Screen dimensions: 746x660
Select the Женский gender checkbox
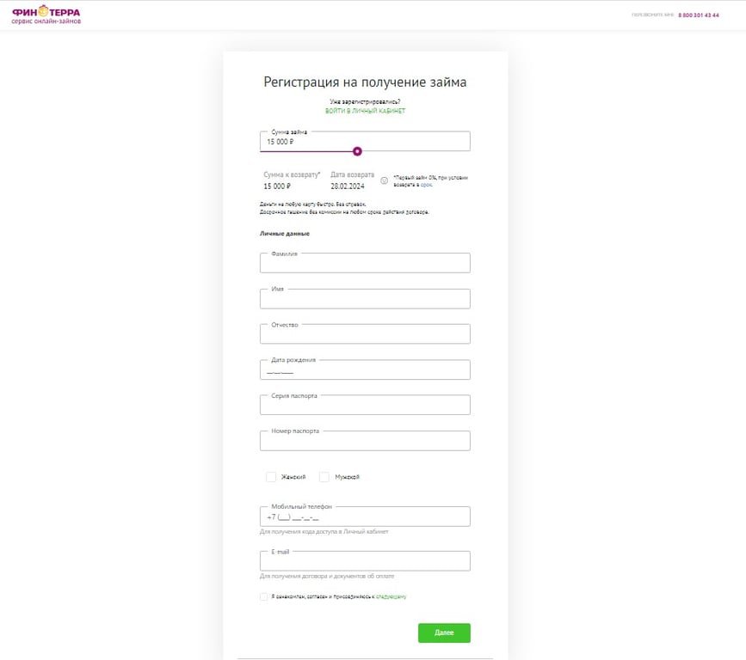pyautogui.click(x=271, y=477)
